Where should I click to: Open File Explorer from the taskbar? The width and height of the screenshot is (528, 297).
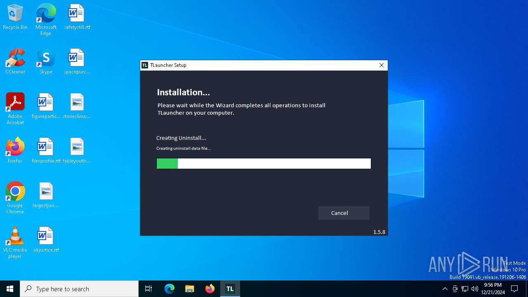(190, 289)
